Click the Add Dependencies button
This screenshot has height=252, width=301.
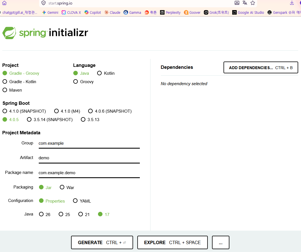tap(261, 67)
